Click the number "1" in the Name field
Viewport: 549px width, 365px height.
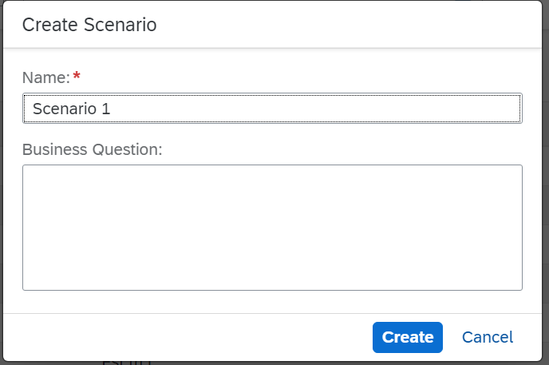tap(105, 109)
